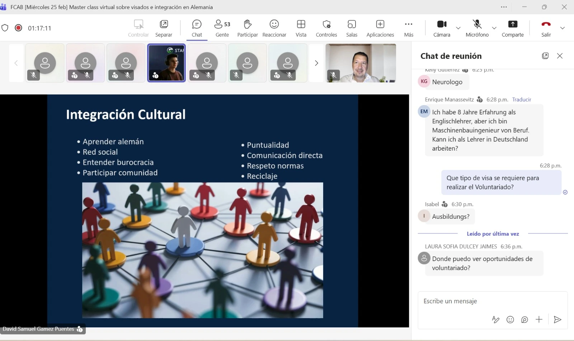The image size is (574, 341).
Task: Expand the microphone options dropdown arrow
Action: click(494, 28)
